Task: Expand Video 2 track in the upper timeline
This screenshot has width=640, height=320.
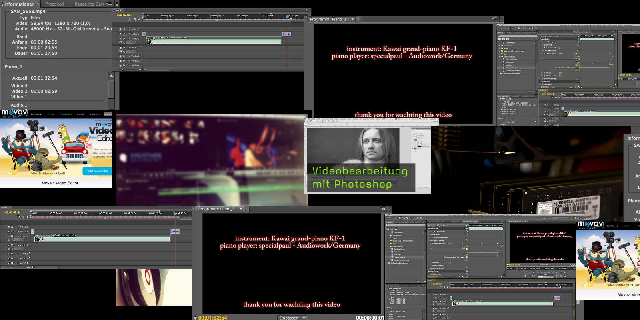Action: tap(130, 34)
